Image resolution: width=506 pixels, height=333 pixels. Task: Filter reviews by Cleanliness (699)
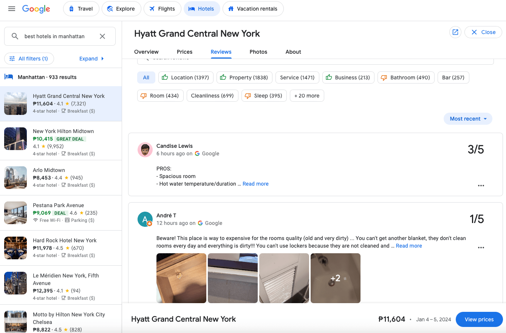pyautogui.click(x=212, y=96)
